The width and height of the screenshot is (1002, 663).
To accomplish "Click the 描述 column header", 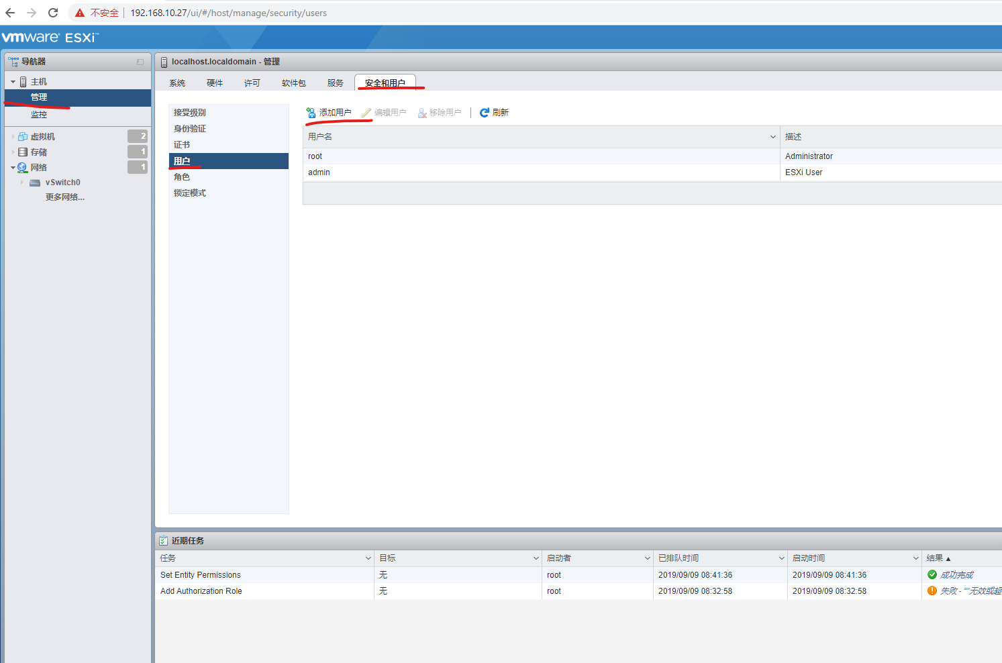I will pos(891,137).
